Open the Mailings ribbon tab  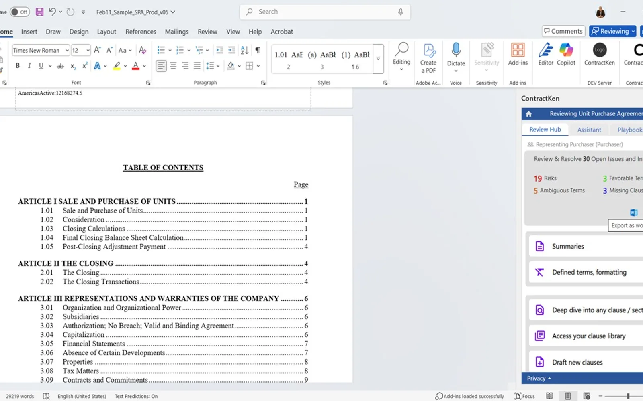pyautogui.click(x=176, y=32)
